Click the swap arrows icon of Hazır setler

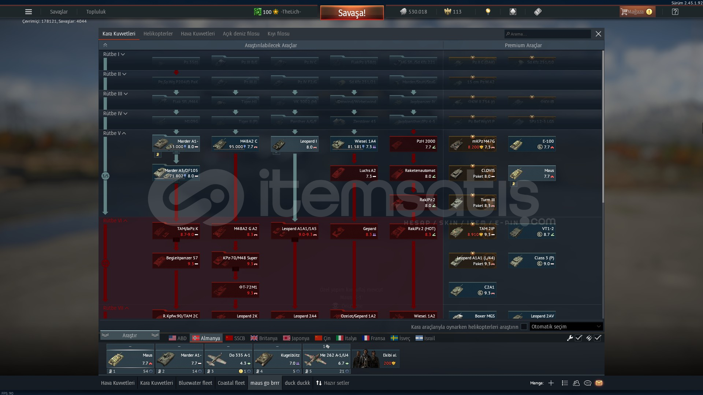[319, 383]
